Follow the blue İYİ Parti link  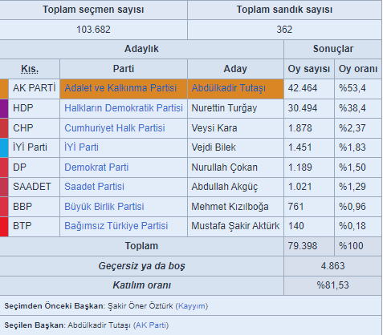coord(81,147)
